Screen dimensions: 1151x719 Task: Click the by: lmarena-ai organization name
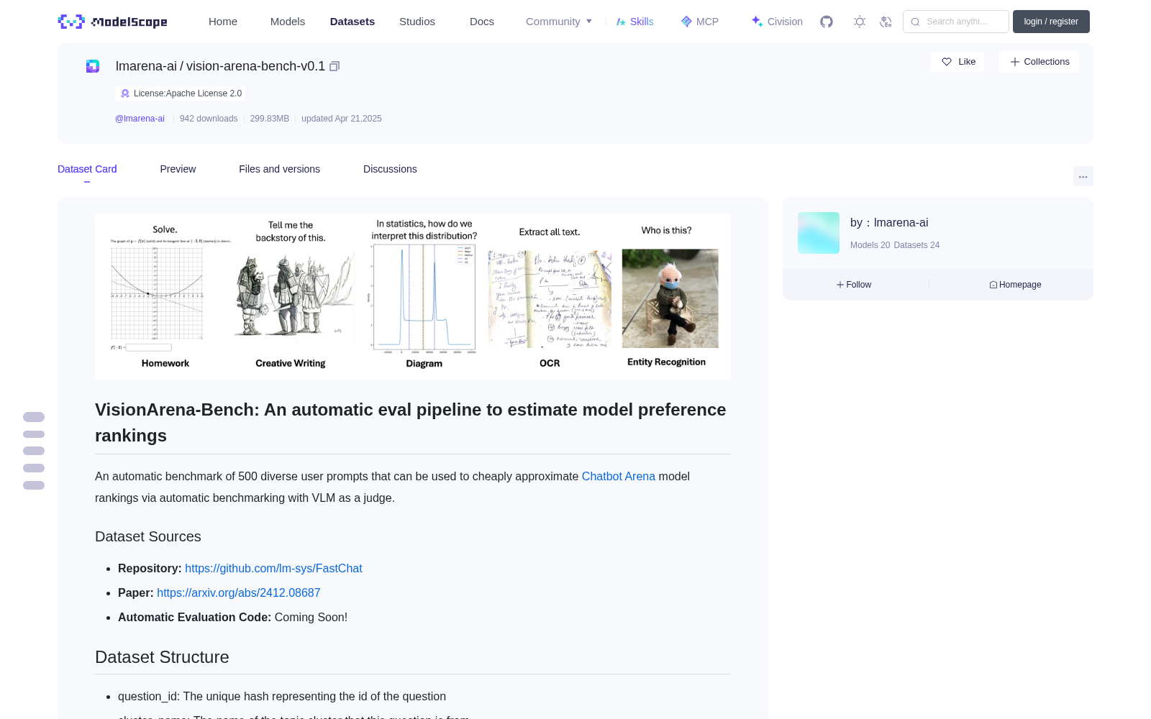889,223
